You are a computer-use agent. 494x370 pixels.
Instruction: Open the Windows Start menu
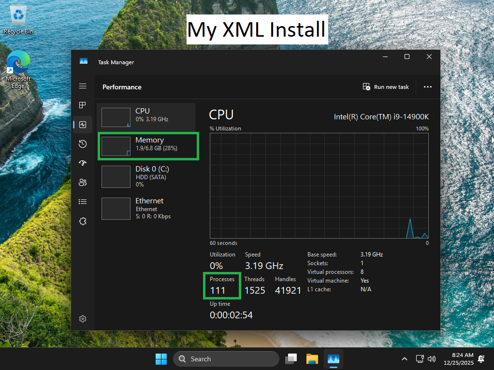click(161, 359)
